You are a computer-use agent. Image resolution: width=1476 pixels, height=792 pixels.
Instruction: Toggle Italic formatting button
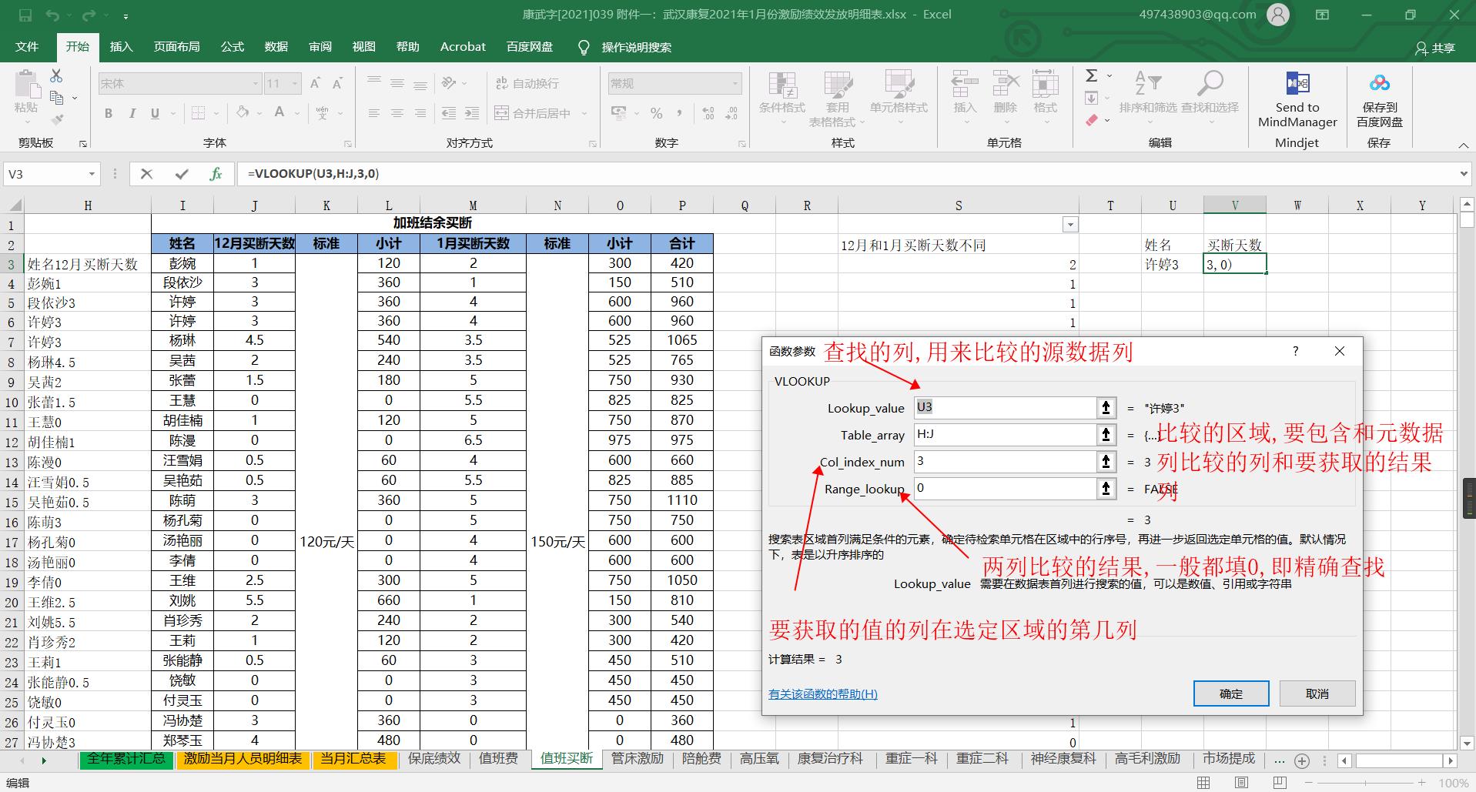(132, 113)
